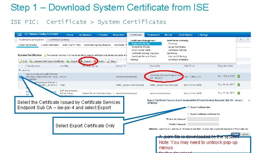The height and width of the screenshot is (153, 272).
Task: Click the Import toolbar button
Action: click(72, 61)
